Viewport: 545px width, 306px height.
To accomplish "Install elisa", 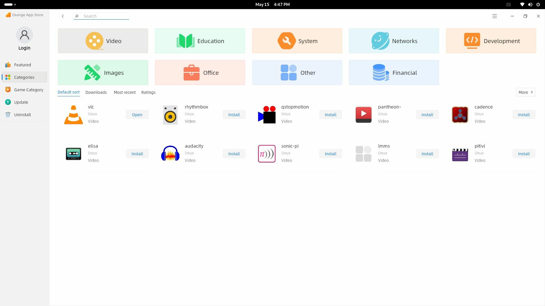I will point(137,154).
